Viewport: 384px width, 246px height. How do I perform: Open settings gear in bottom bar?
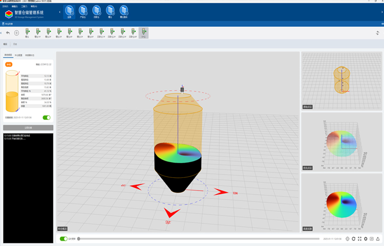point(366,239)
